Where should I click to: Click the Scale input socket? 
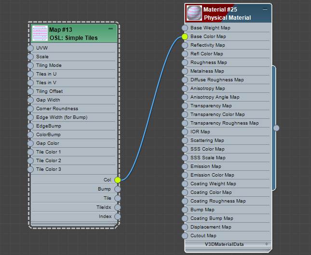(30, 57)
